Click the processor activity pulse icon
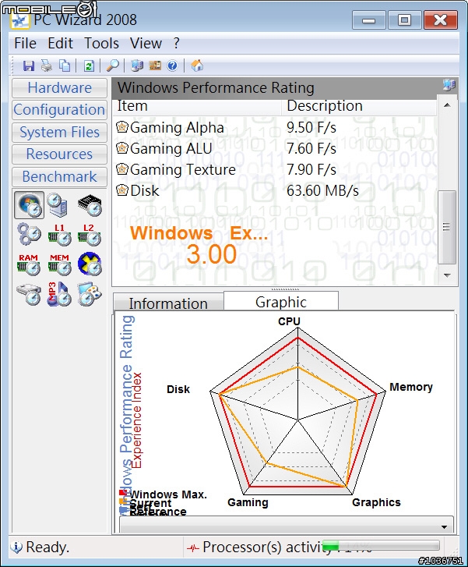The width and height of the screenshot is (468, 567). (193, 548)
